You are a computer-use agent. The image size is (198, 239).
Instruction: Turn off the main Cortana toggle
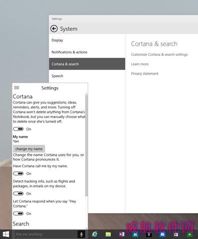pyautogui.click(x=18, y=129)
